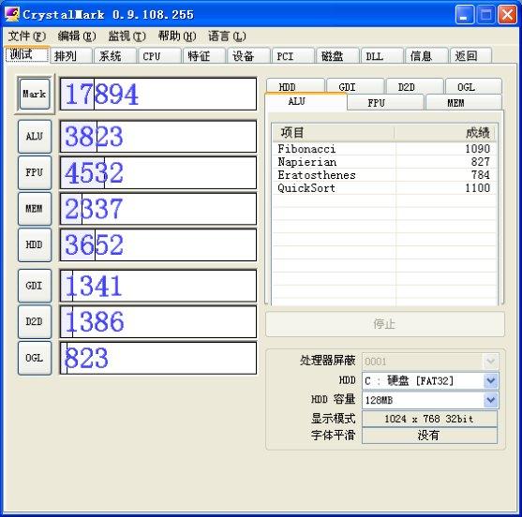
Task: Run the OGL benchmark button on left
Action: pos(35,358)
